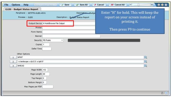Screen dimensions: 171x97
Task: Click into the Page Width field
Action: pos(45,70)
